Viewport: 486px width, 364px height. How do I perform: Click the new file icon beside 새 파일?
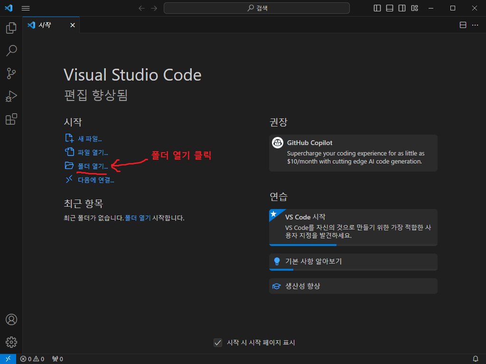click(x=69, y=138)
